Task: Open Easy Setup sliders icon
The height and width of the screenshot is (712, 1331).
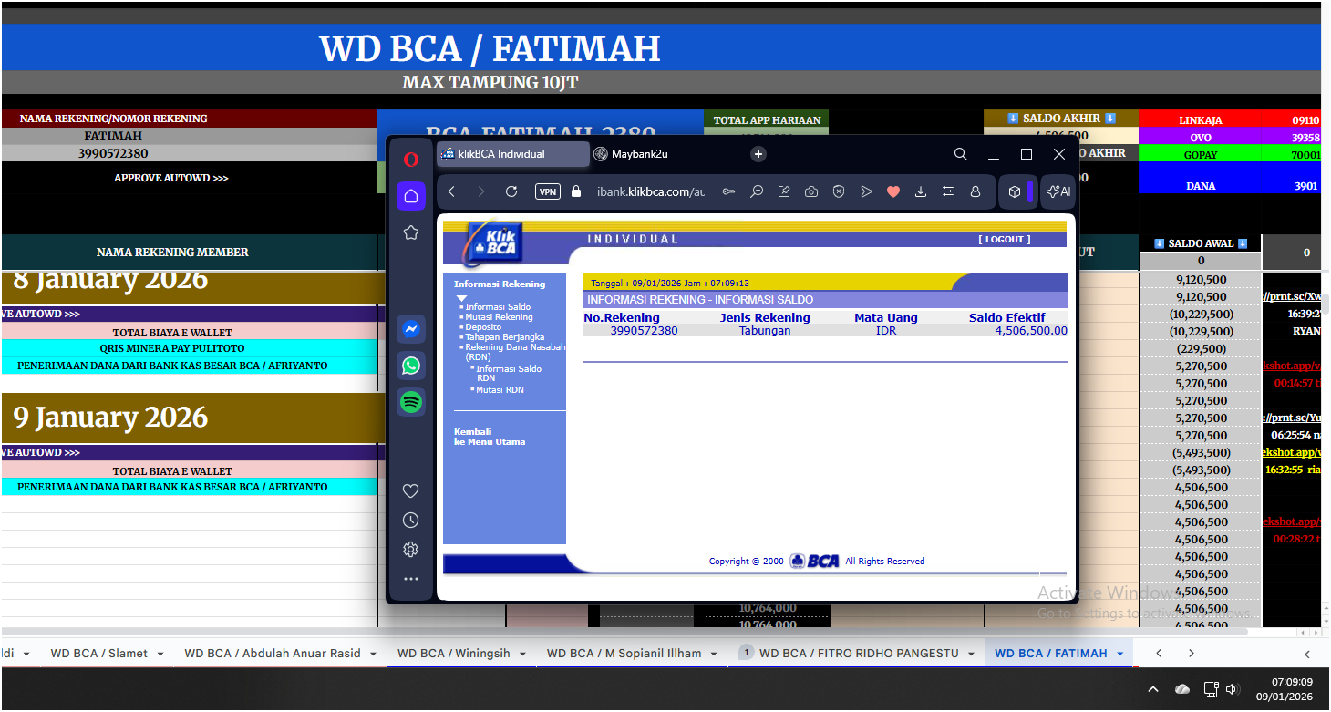Action: click(x=948, y=191)
